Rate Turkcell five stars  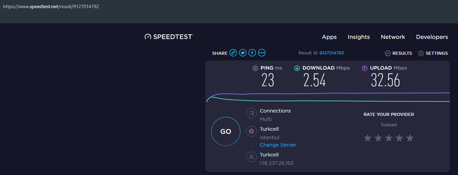(x=410, y=138)
